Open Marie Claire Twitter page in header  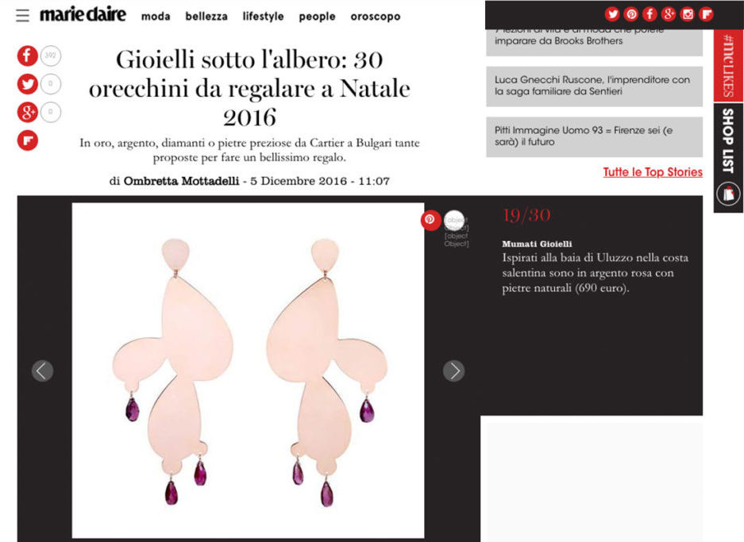pyautogui.click(x=612, y=14)
